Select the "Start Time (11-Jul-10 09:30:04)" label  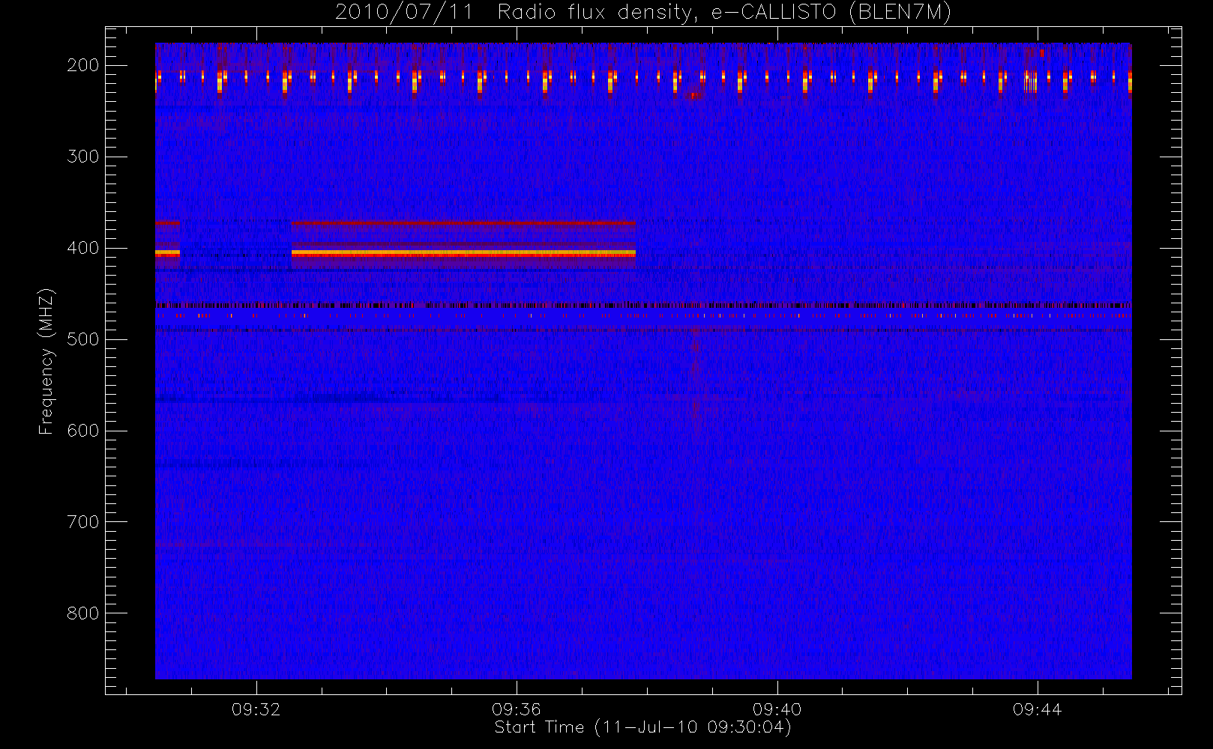(x=643, y=727)
